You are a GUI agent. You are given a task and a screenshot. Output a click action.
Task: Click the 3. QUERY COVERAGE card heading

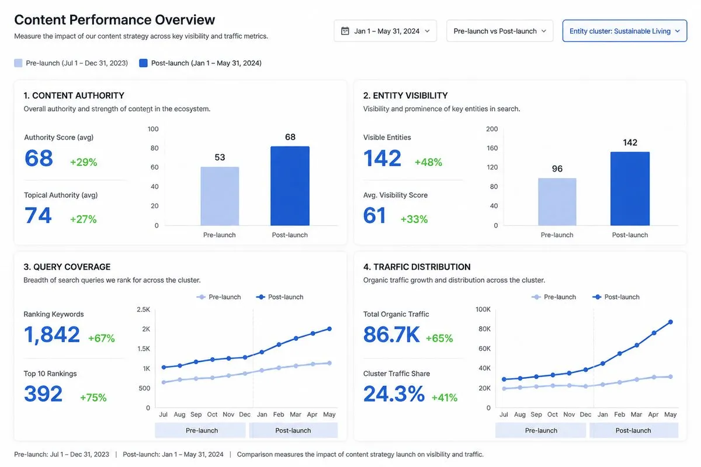pyautogui.click(x=67, y=267)
